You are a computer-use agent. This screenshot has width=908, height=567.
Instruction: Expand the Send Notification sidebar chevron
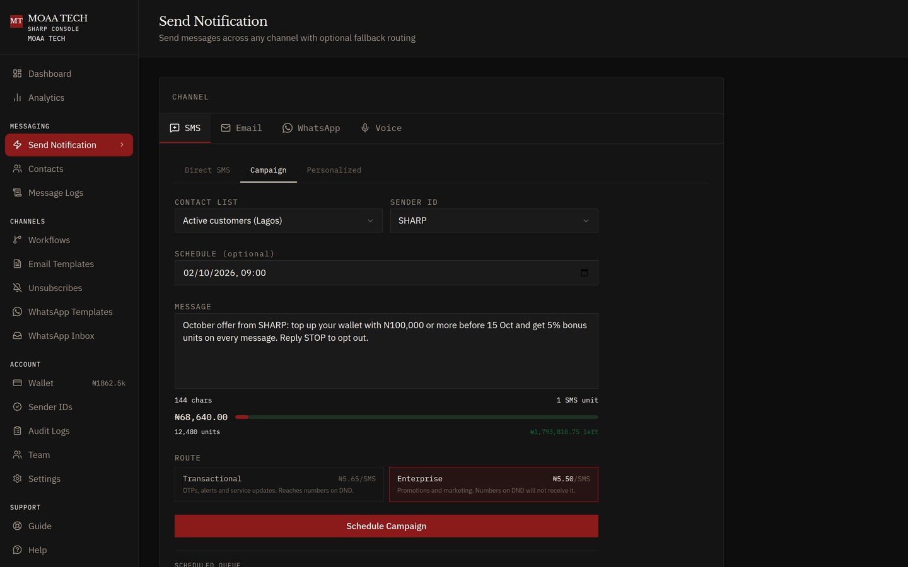122,145
